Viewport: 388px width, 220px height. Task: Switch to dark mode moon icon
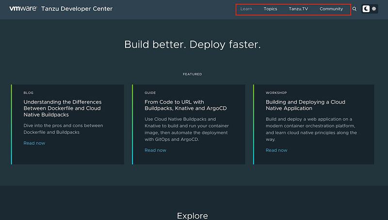tap(366, 9)
